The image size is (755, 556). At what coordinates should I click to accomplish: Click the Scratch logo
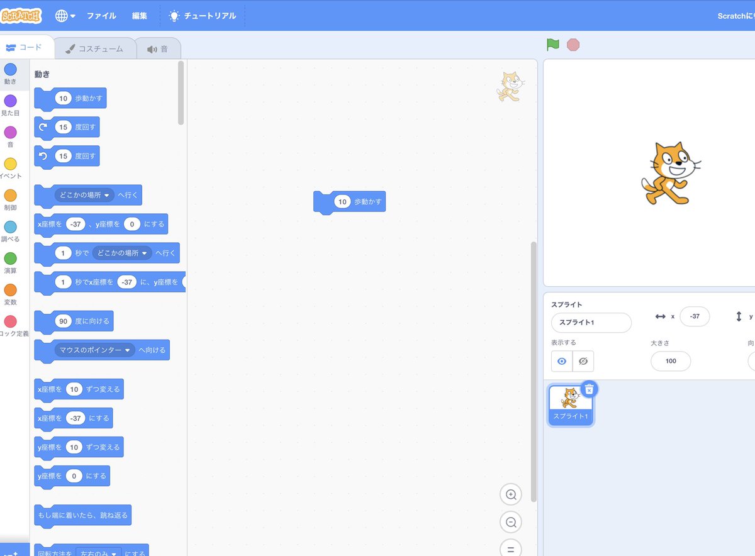(x=21, y=15)
